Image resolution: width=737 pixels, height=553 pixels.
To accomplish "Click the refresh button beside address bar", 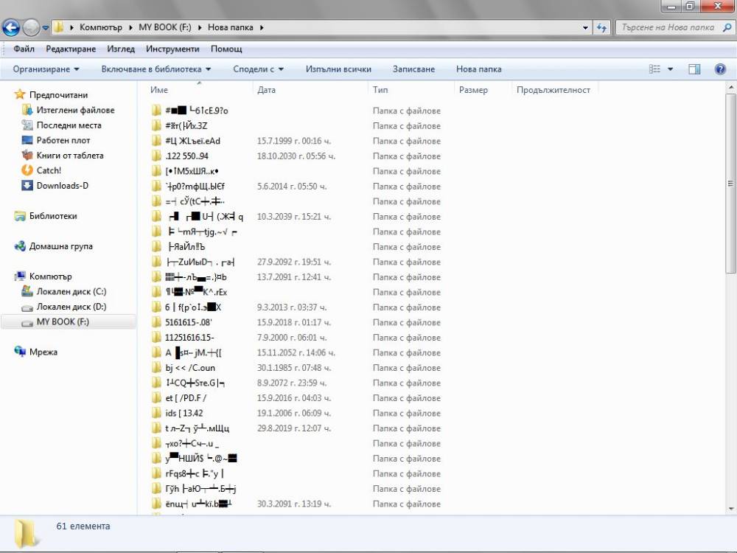I will coord(601,27).
